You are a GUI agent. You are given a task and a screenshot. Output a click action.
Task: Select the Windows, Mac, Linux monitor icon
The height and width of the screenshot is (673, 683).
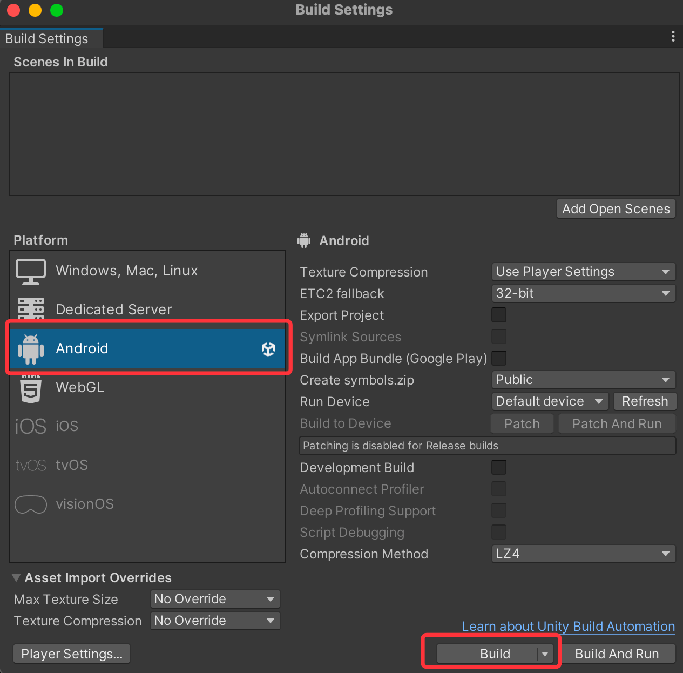tap(31, 271)
